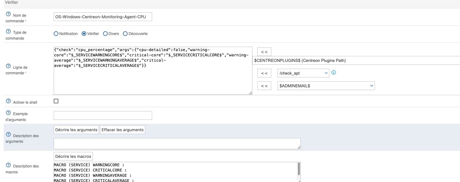The width and height of the screenshot is (460, 182).
Task: Open the /check_apt plugin dropdown
Action: (x=303, y=73)
